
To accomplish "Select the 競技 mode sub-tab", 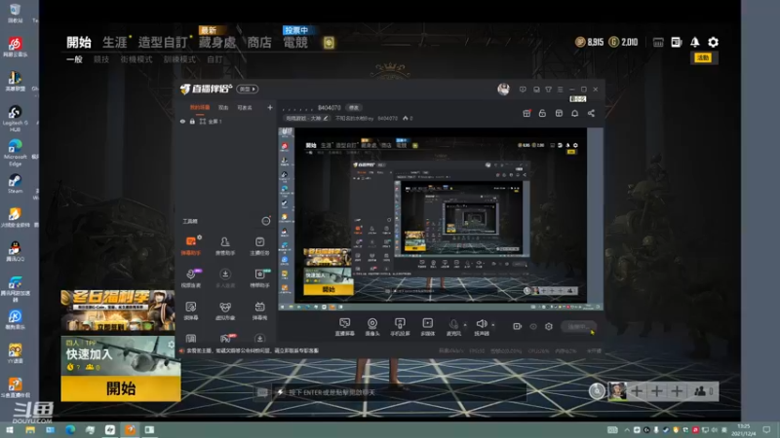I will pyautogui.click(x=101, y=59).
